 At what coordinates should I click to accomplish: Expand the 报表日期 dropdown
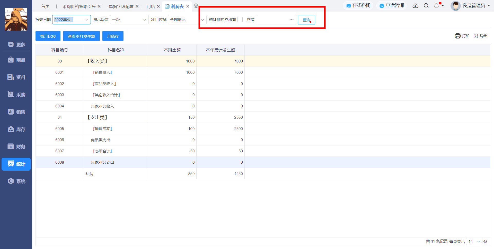[72, 20]
